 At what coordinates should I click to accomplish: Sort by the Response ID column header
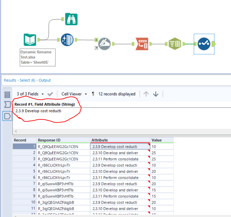point(63,140)
